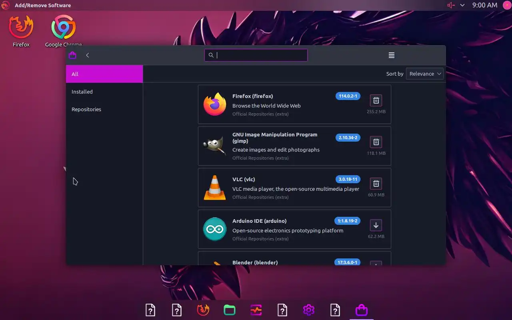Image resolution: width=512 pixels, height=320 pixels.
Task: Click the first unknown-file icon in the dock
Action: (150, 310)
